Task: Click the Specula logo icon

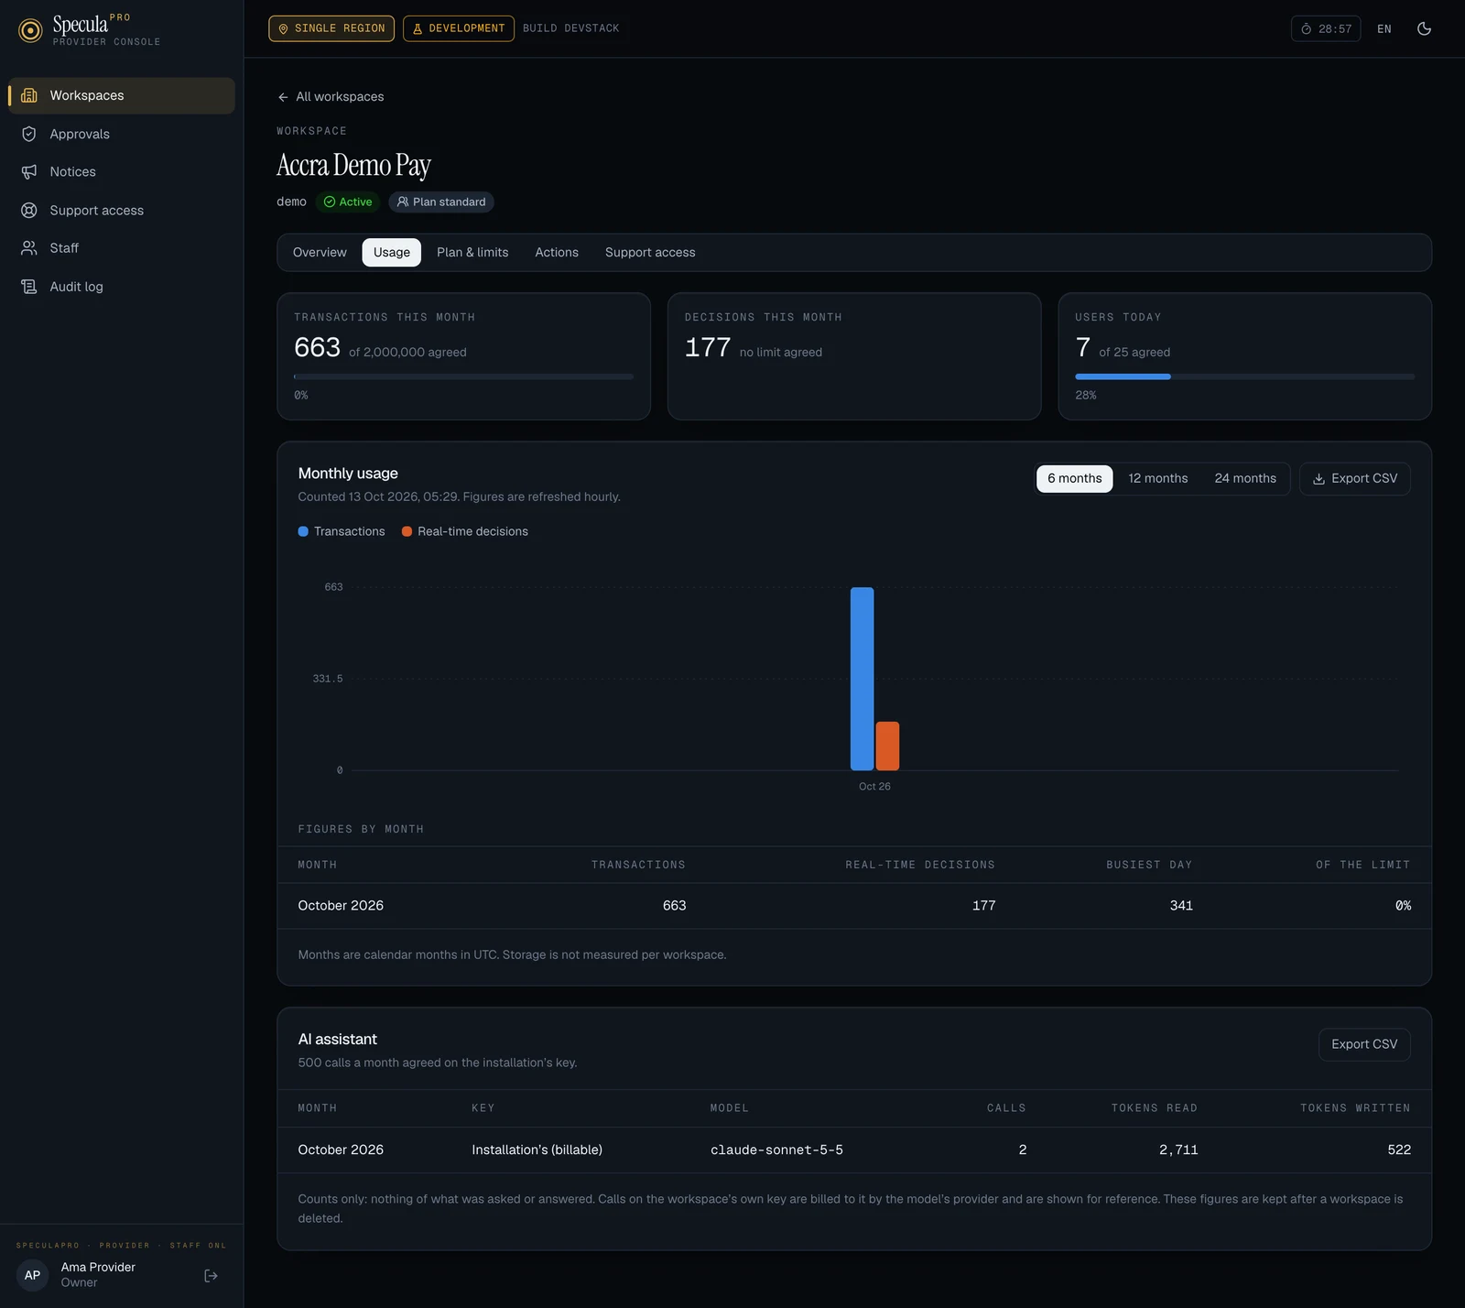Action: tap(30, 30)
